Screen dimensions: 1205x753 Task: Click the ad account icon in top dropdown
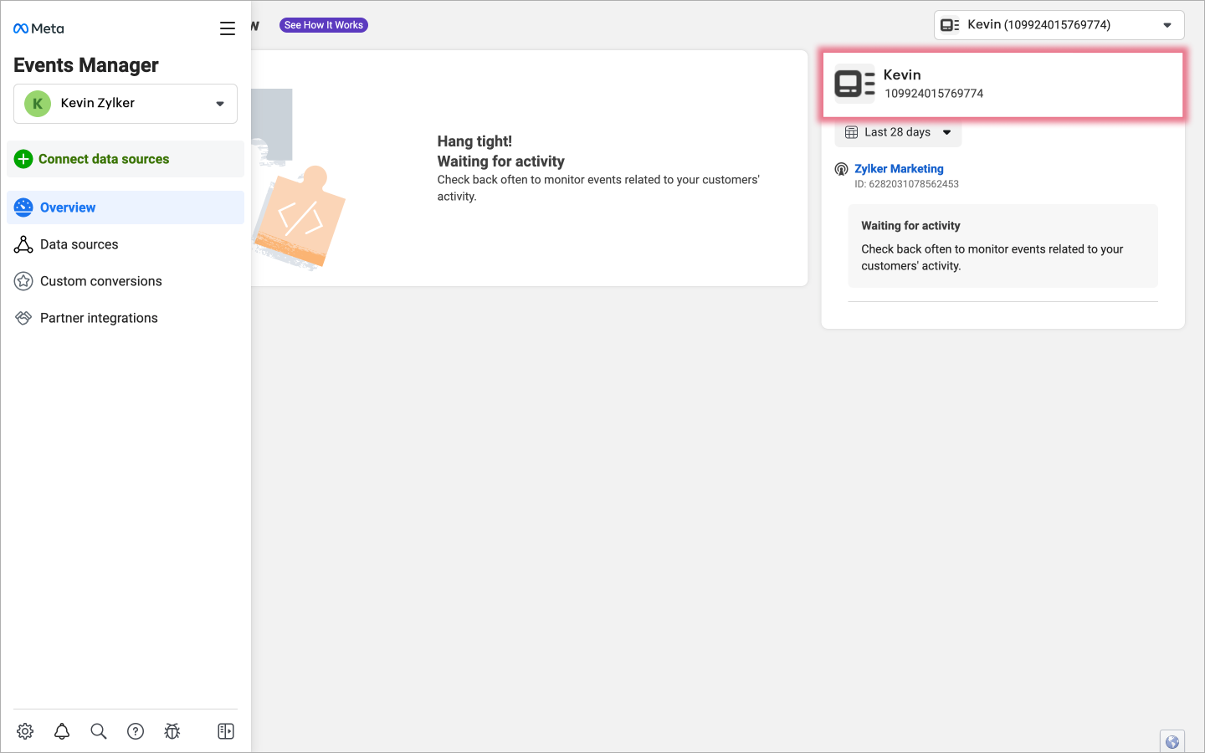[951, 25]
